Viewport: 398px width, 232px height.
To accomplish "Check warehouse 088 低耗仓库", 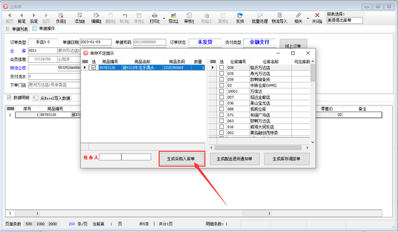I will point(222,109).
